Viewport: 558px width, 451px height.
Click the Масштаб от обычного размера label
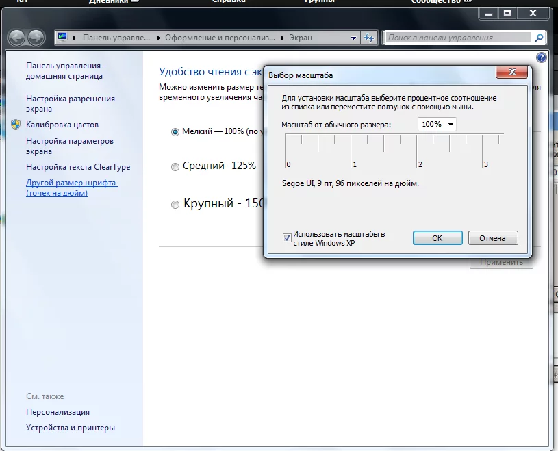click(336, 125)
